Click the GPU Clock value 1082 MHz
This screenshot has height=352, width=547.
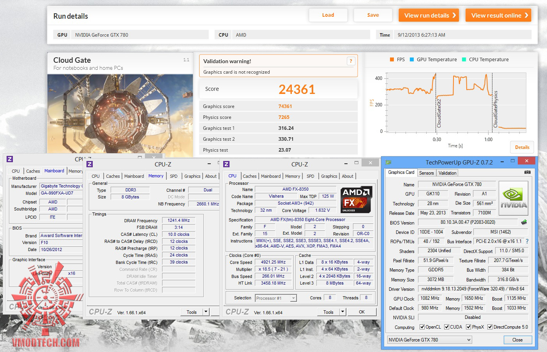(430, 298)
